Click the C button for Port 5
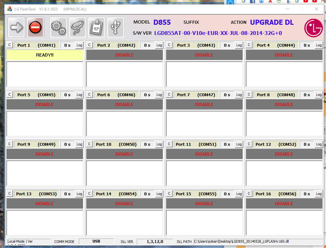The image size is (326, 248). pos(10,95)
